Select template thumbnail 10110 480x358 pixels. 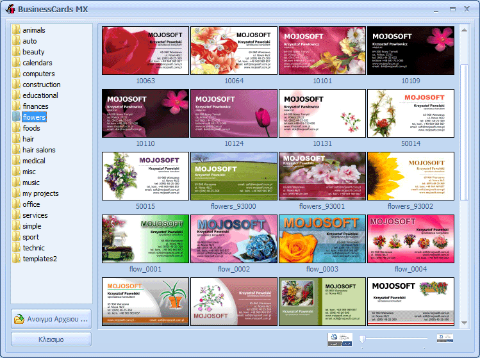click(x=145, y=113)
